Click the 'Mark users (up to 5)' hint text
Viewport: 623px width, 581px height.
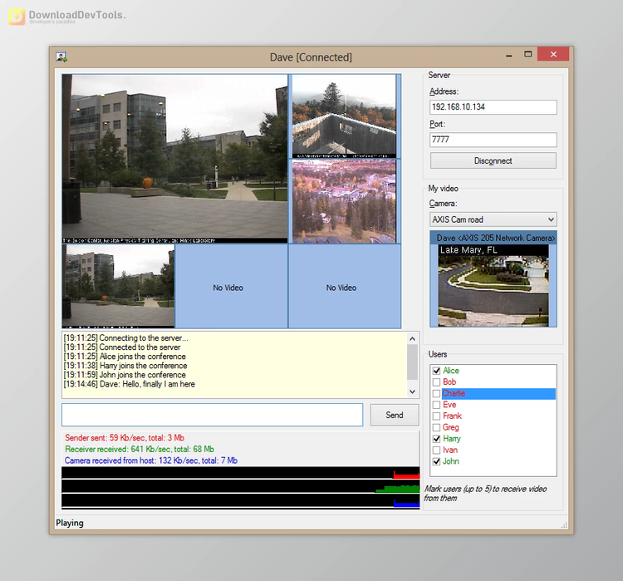click(485, 494)
